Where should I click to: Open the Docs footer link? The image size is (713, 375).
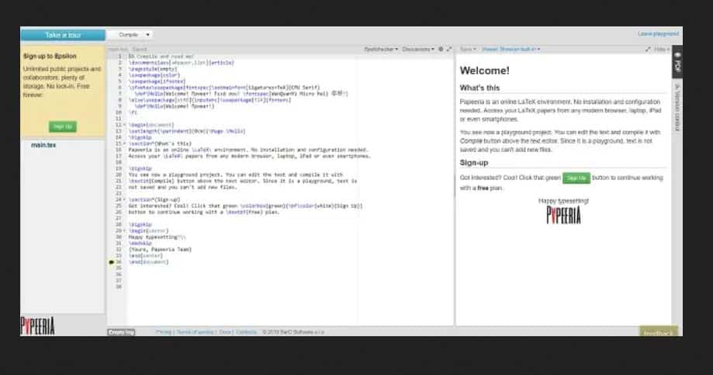225,332
